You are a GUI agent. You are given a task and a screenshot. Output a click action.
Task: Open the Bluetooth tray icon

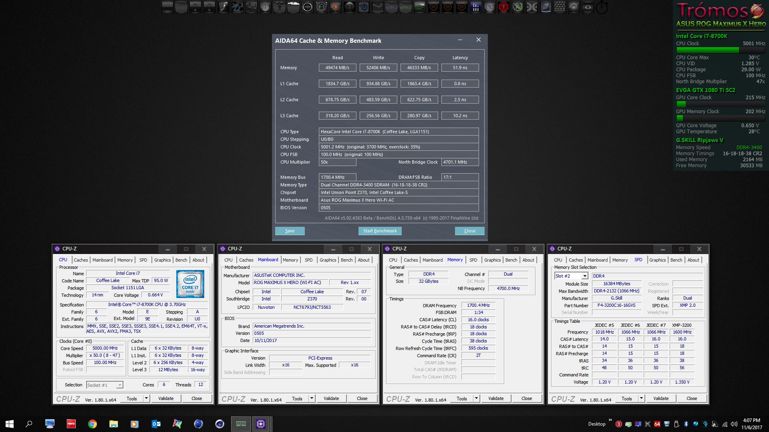pos(686,424)
